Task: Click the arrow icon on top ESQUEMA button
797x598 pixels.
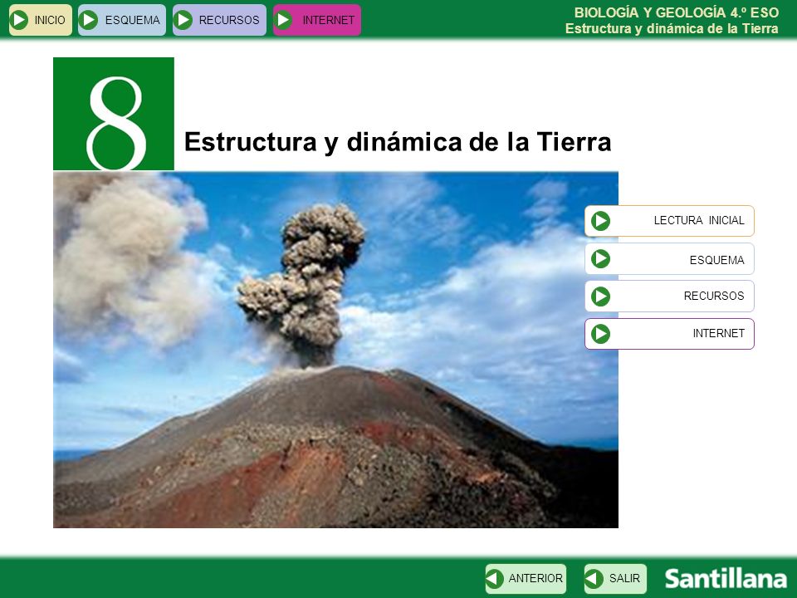Action: click(x=88, y=20)
